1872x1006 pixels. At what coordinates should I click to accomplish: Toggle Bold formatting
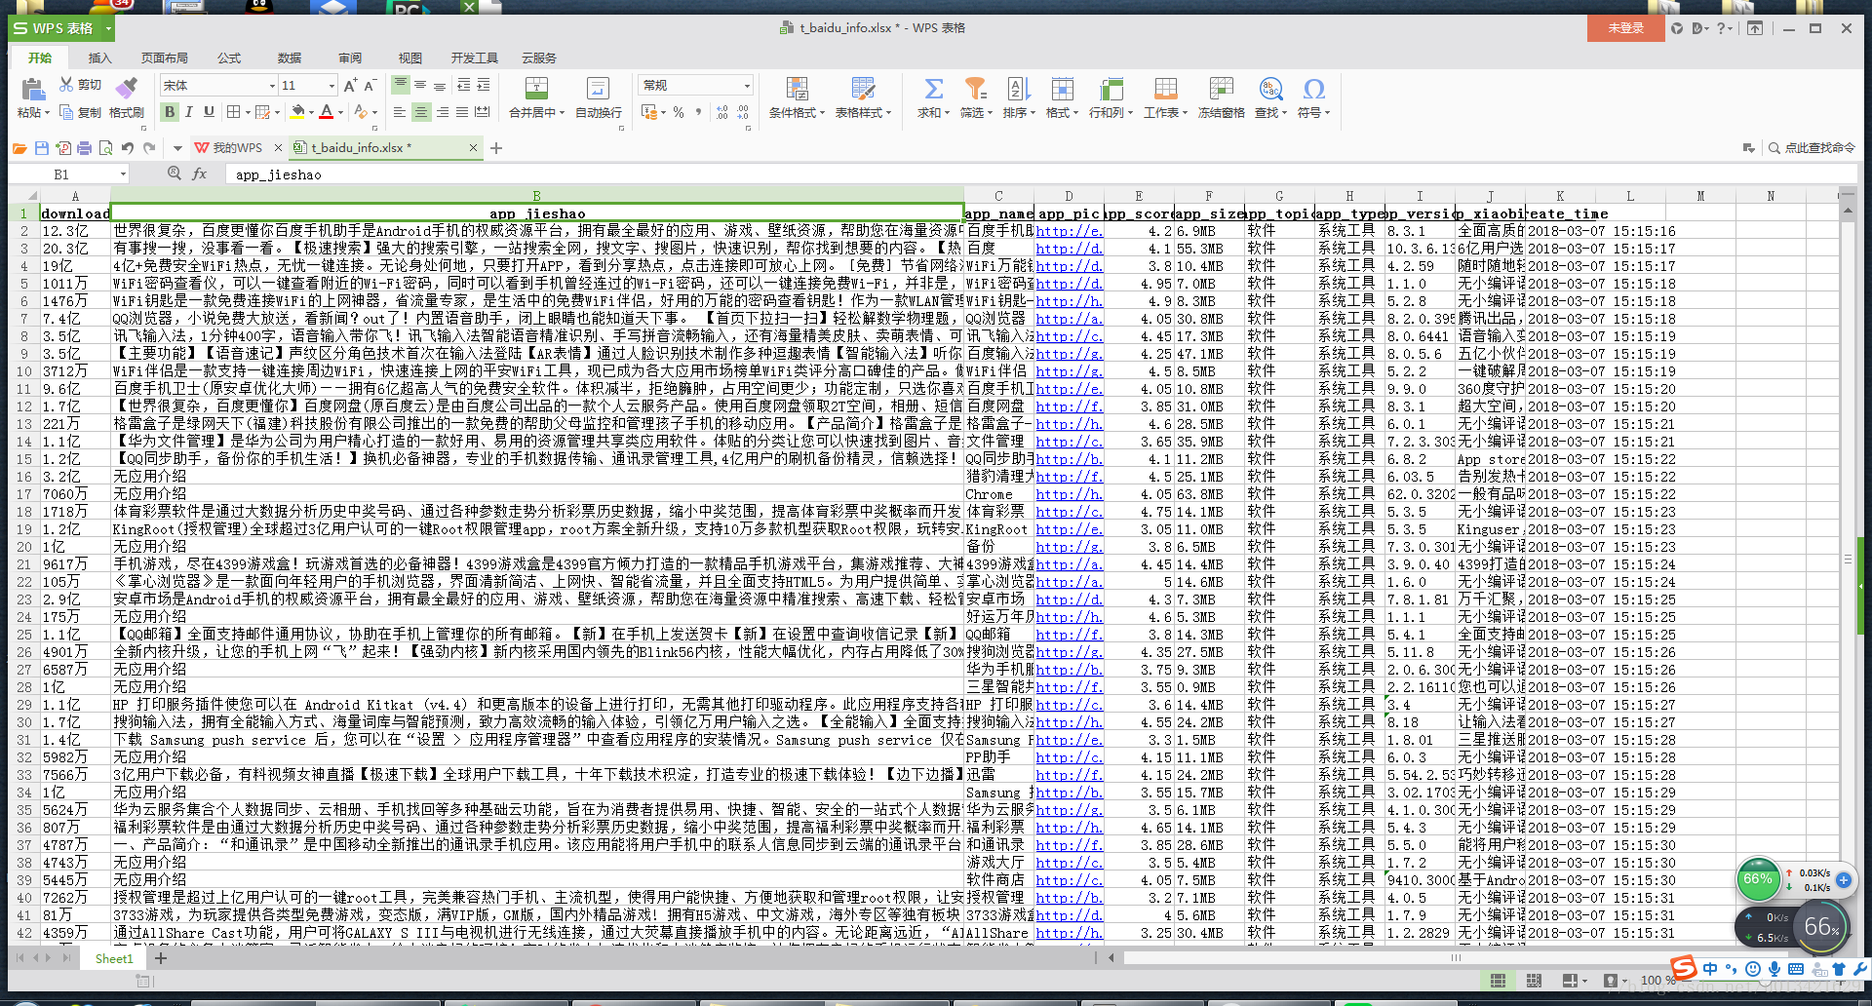point(170,113)
